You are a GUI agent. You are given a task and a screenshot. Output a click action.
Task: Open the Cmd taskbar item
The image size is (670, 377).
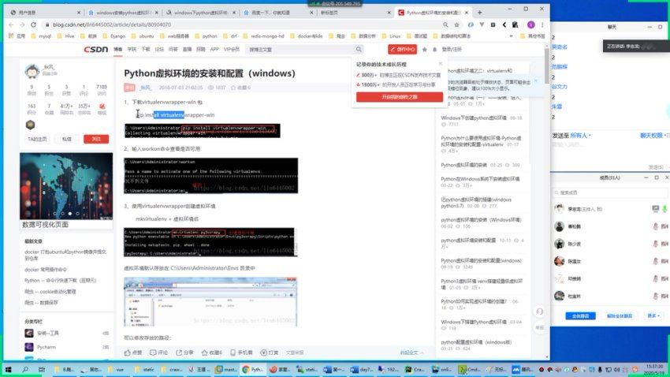469,369
